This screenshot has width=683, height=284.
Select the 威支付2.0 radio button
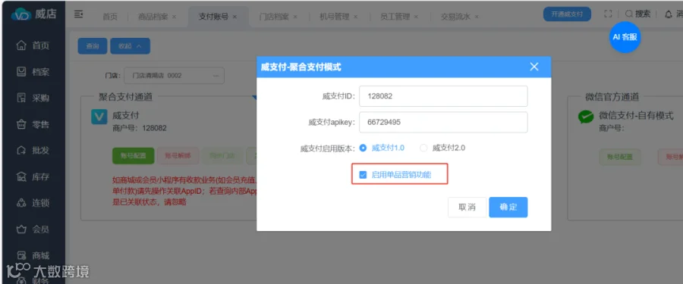(423, 148)
